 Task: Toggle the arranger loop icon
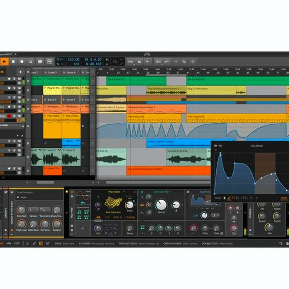tap(115, 61)
